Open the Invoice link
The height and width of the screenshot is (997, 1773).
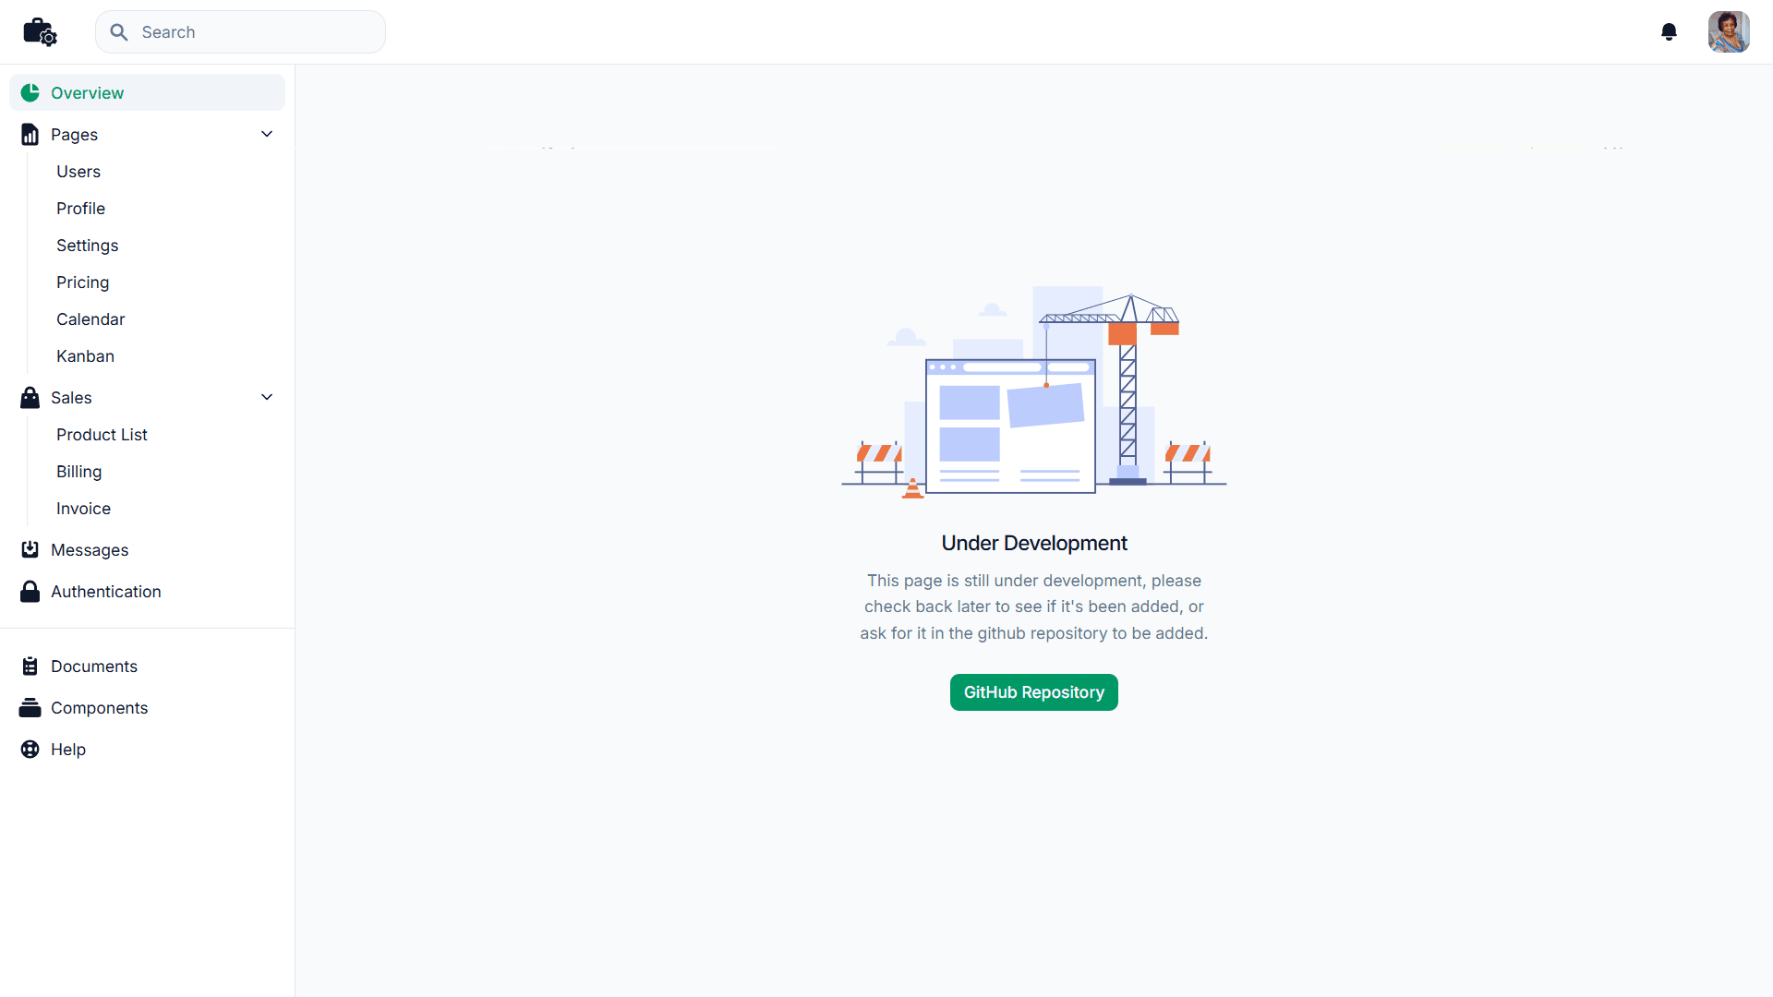[x=83, y=509]
